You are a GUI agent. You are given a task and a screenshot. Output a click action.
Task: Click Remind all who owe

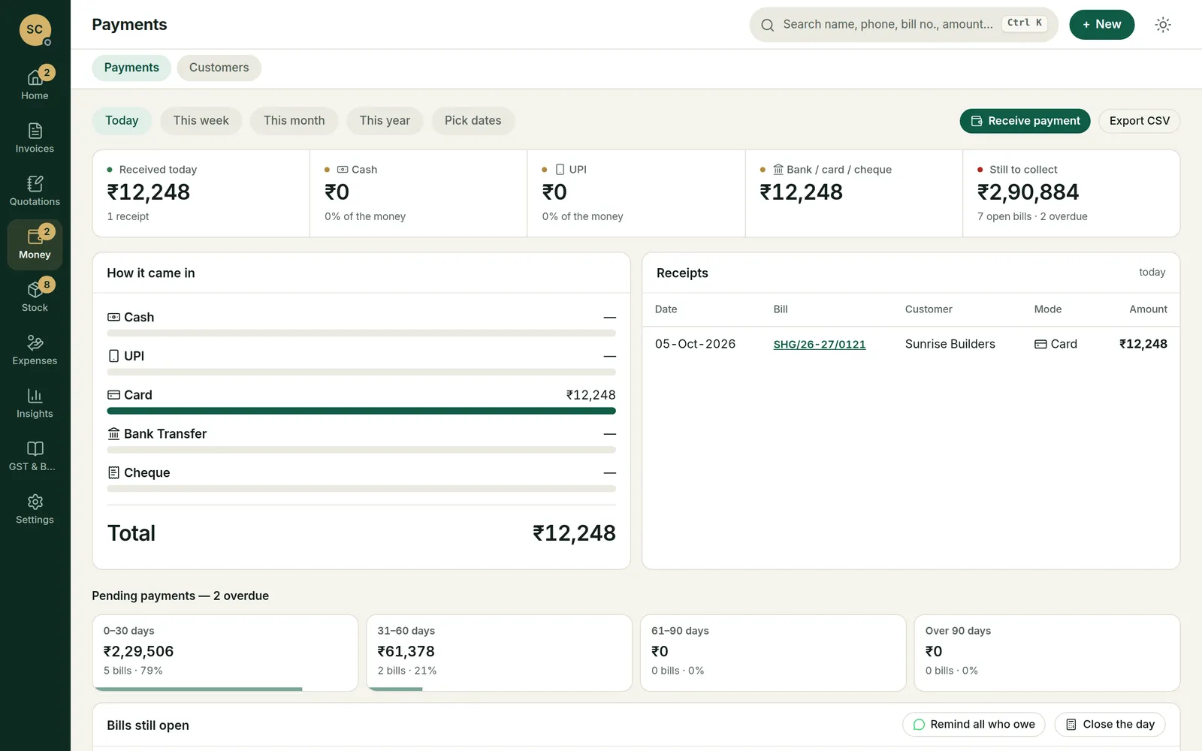tap(974, 725)
